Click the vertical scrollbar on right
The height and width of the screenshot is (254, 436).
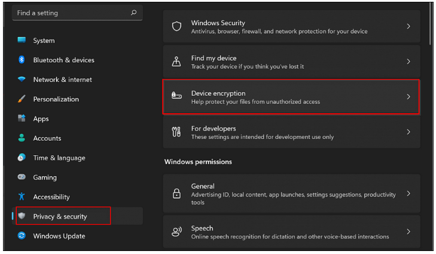point(430,25)
